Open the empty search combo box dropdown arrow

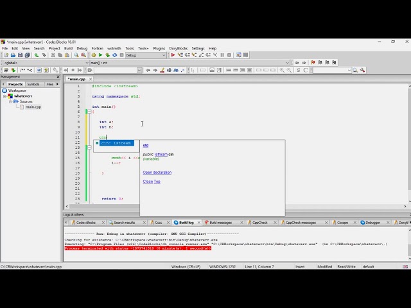(139, 70)
